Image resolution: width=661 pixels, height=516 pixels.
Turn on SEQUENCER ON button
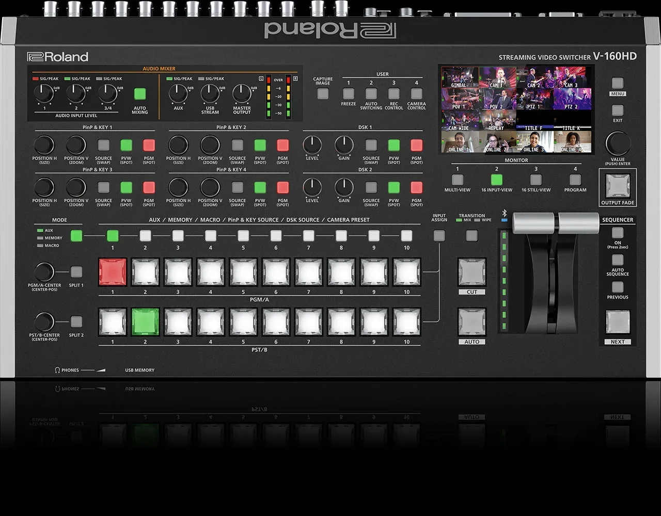(618, 233)
